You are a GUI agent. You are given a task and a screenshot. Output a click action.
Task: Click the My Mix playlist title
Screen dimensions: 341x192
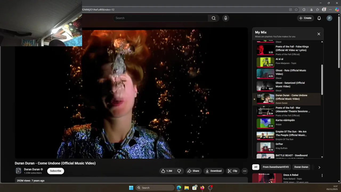(x=261, y=32)
